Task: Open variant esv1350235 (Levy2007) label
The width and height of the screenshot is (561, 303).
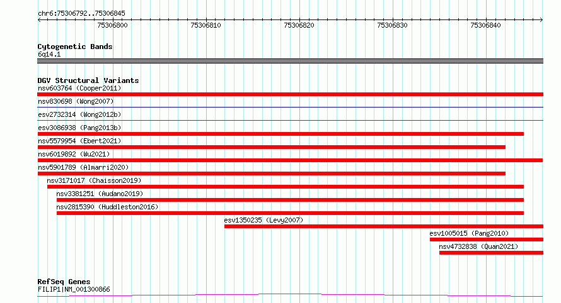Action: pyautogui.click(x=263, y=220)
